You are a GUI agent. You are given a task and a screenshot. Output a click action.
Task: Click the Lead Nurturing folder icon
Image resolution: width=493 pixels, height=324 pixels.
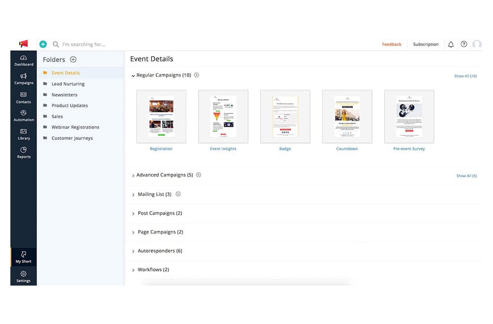click(x=45, y=84)
